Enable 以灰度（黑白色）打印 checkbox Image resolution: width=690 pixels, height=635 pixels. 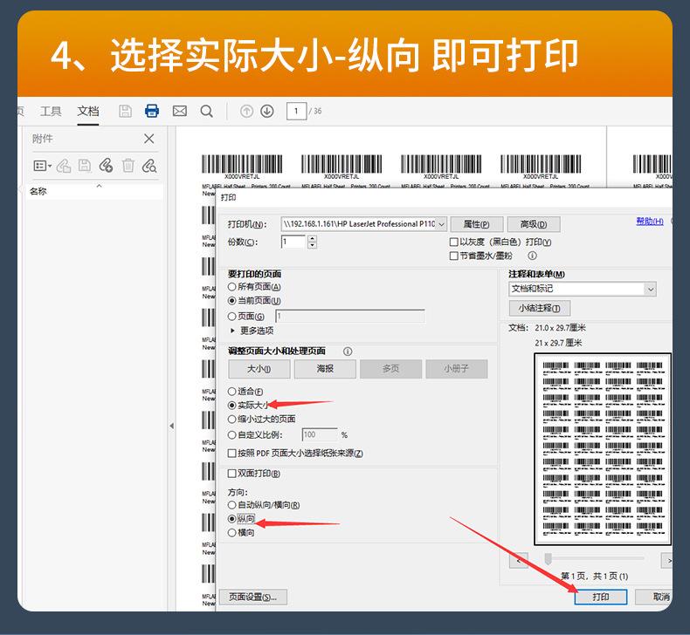click(453, 242)
